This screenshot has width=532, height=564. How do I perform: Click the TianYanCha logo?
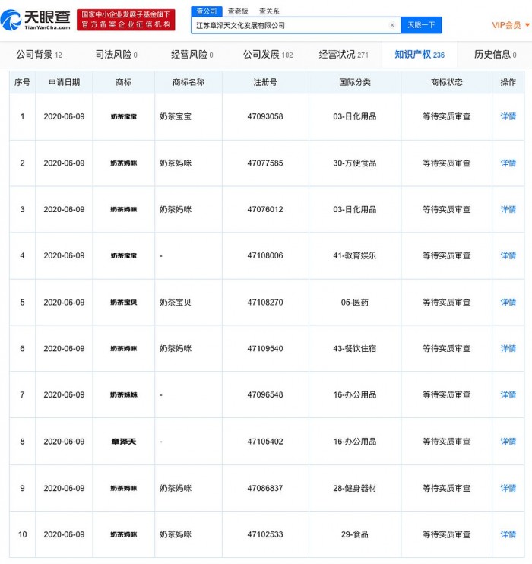point(36,20)
